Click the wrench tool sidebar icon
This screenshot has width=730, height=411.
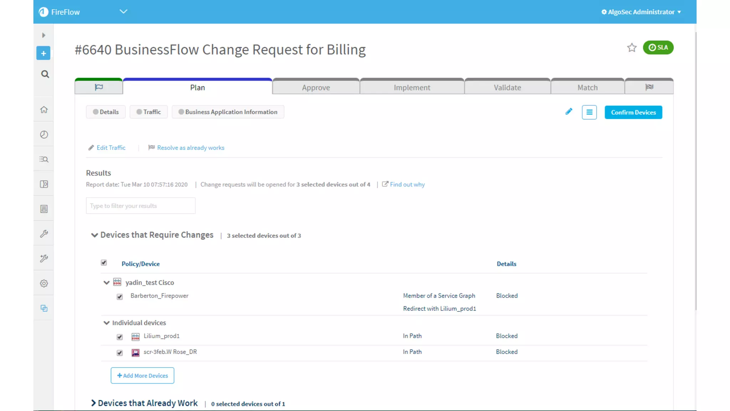pyautogui.click(x=44, y=234)
